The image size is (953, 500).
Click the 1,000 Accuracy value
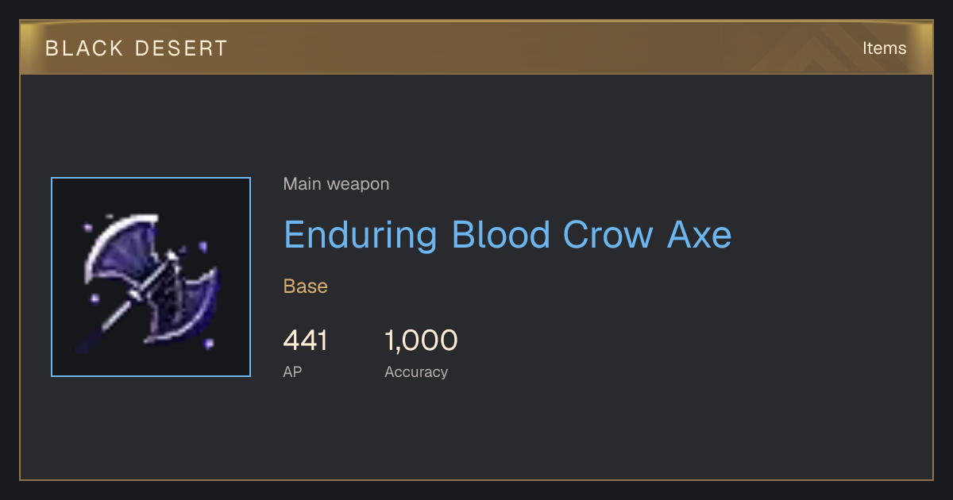point(421,340)
